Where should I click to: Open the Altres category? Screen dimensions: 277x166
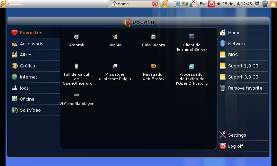[x=36, y=55]
